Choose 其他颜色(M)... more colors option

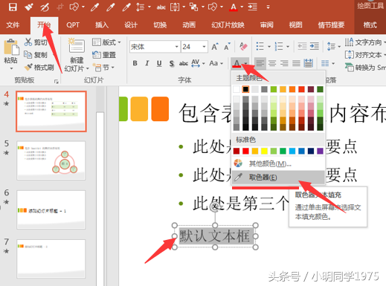pos(278,163)
